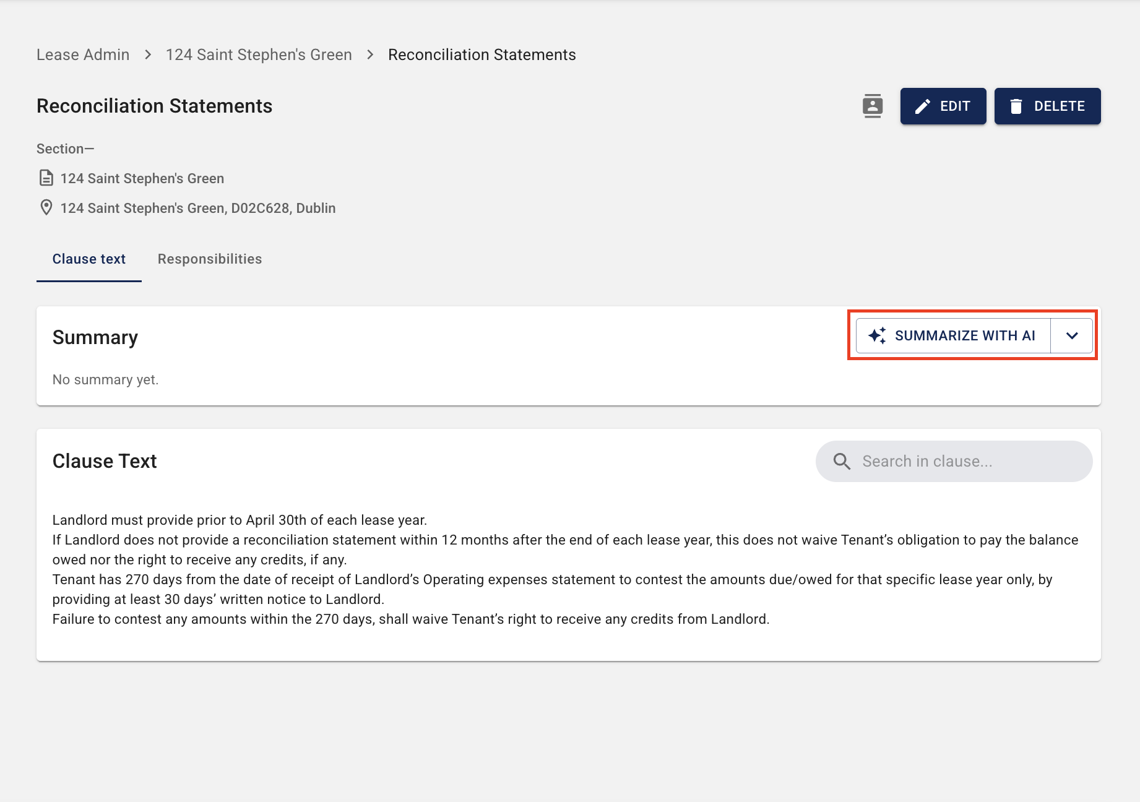Click the Summary card heading
Image resolution: width=1140 pixels, height=802 pixels.
pyautogui.click(x=95, y=337)
